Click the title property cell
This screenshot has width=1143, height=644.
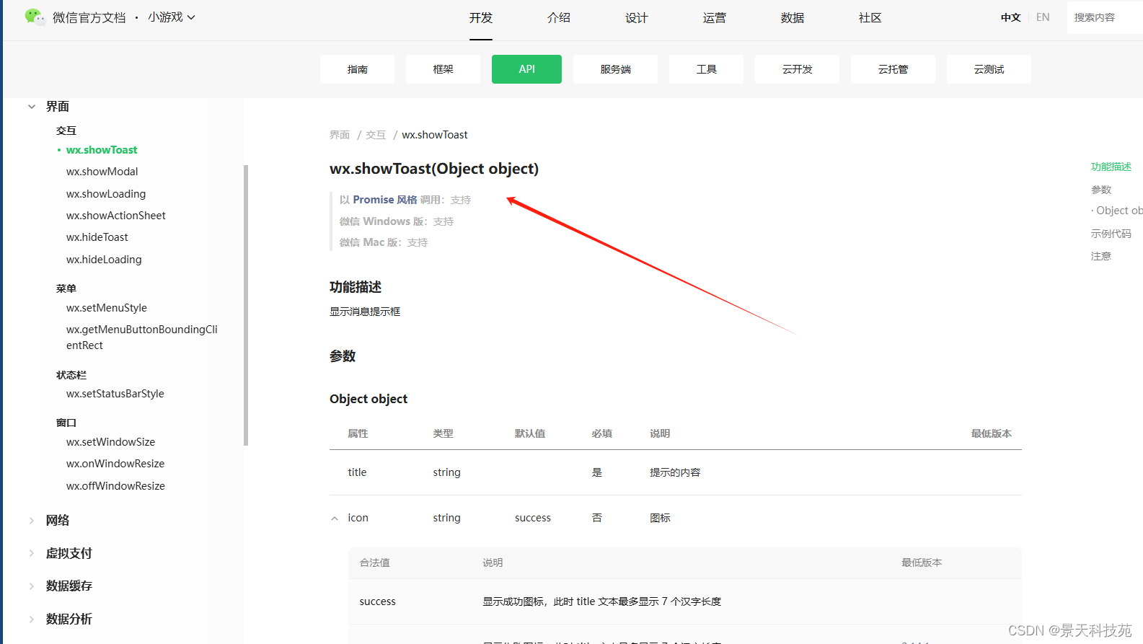tap(357, 472)
